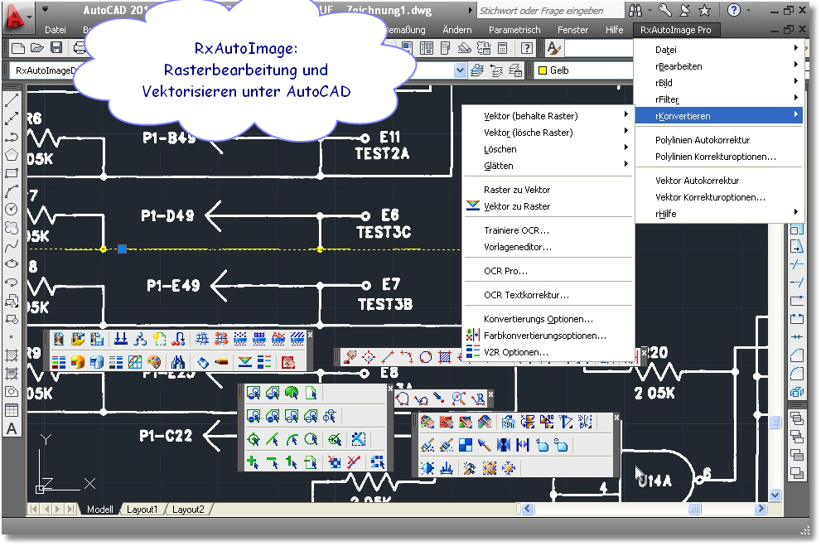Open the Fenster menu
This screenshot has height=546, width=821.
572,30
